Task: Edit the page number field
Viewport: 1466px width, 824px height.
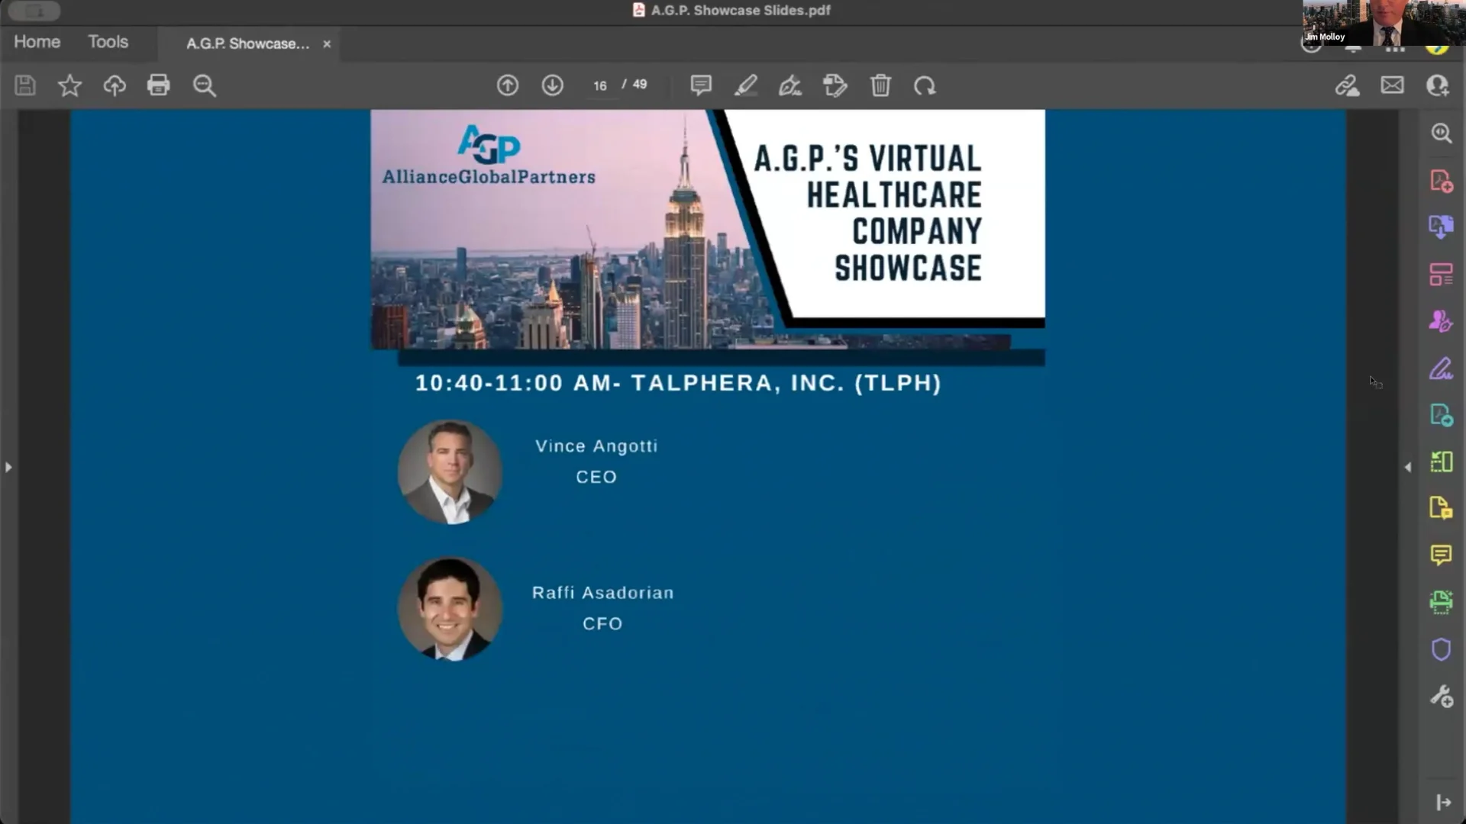Action: click(x=600, y=85)
